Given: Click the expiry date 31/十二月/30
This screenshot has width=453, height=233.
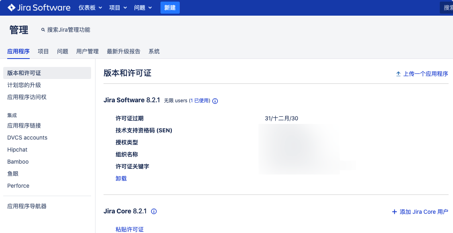Looking at the screenshot, I should 281,118.
